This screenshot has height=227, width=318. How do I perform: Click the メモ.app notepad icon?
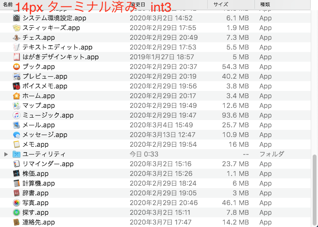(x=17, y=144)
